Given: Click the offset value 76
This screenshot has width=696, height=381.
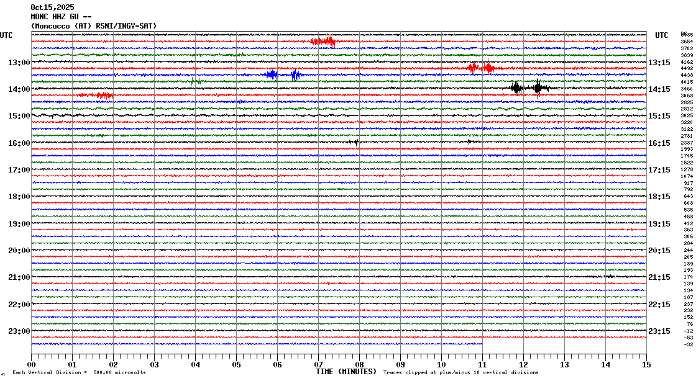Looking at the screenshot, I should click(x=690, y=325).
